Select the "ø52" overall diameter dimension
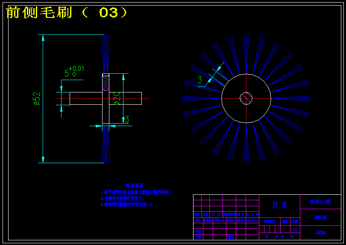The width and height of the screenshot is (346, 245). tap(37, 98)
